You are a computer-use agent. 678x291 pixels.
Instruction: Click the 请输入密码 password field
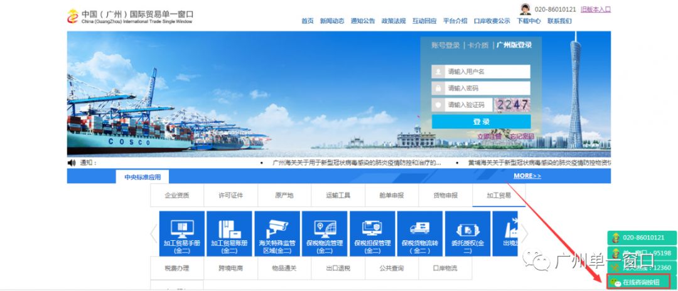481,88
